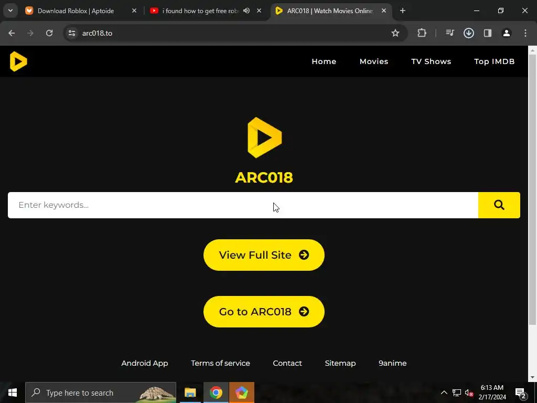This screenshot has height=403, width=537.
Task: Open the Extensions puzzle icon
Action: pos(422,33)
